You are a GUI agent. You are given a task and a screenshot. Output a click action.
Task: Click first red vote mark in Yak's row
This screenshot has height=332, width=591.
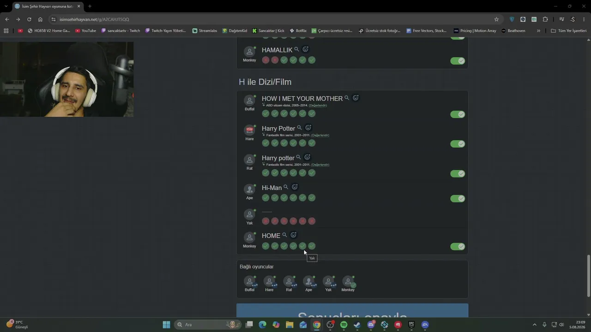pos(265,221)
